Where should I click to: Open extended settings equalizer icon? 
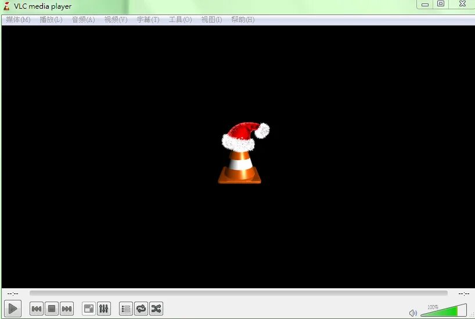pyautogui.click(x=103, y=309)
